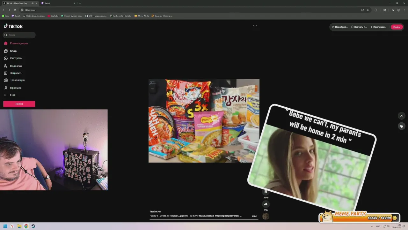
Task: Open a new browser tab
Action: 80,3
